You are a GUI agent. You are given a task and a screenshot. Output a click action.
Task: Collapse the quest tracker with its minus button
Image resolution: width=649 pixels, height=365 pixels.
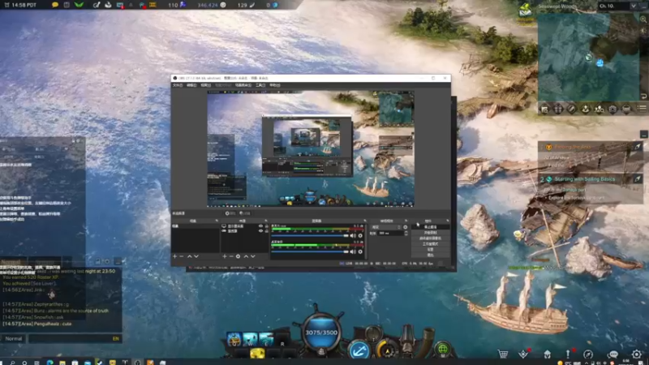(x=643, y=134)
